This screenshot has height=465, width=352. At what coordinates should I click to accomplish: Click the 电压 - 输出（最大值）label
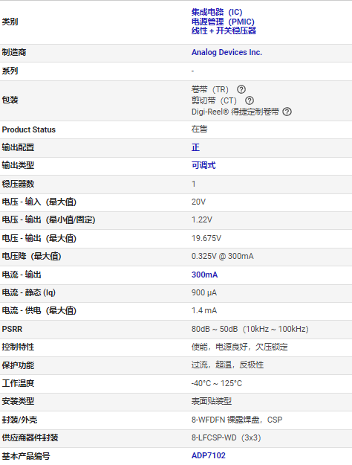[x=39, y=238]
